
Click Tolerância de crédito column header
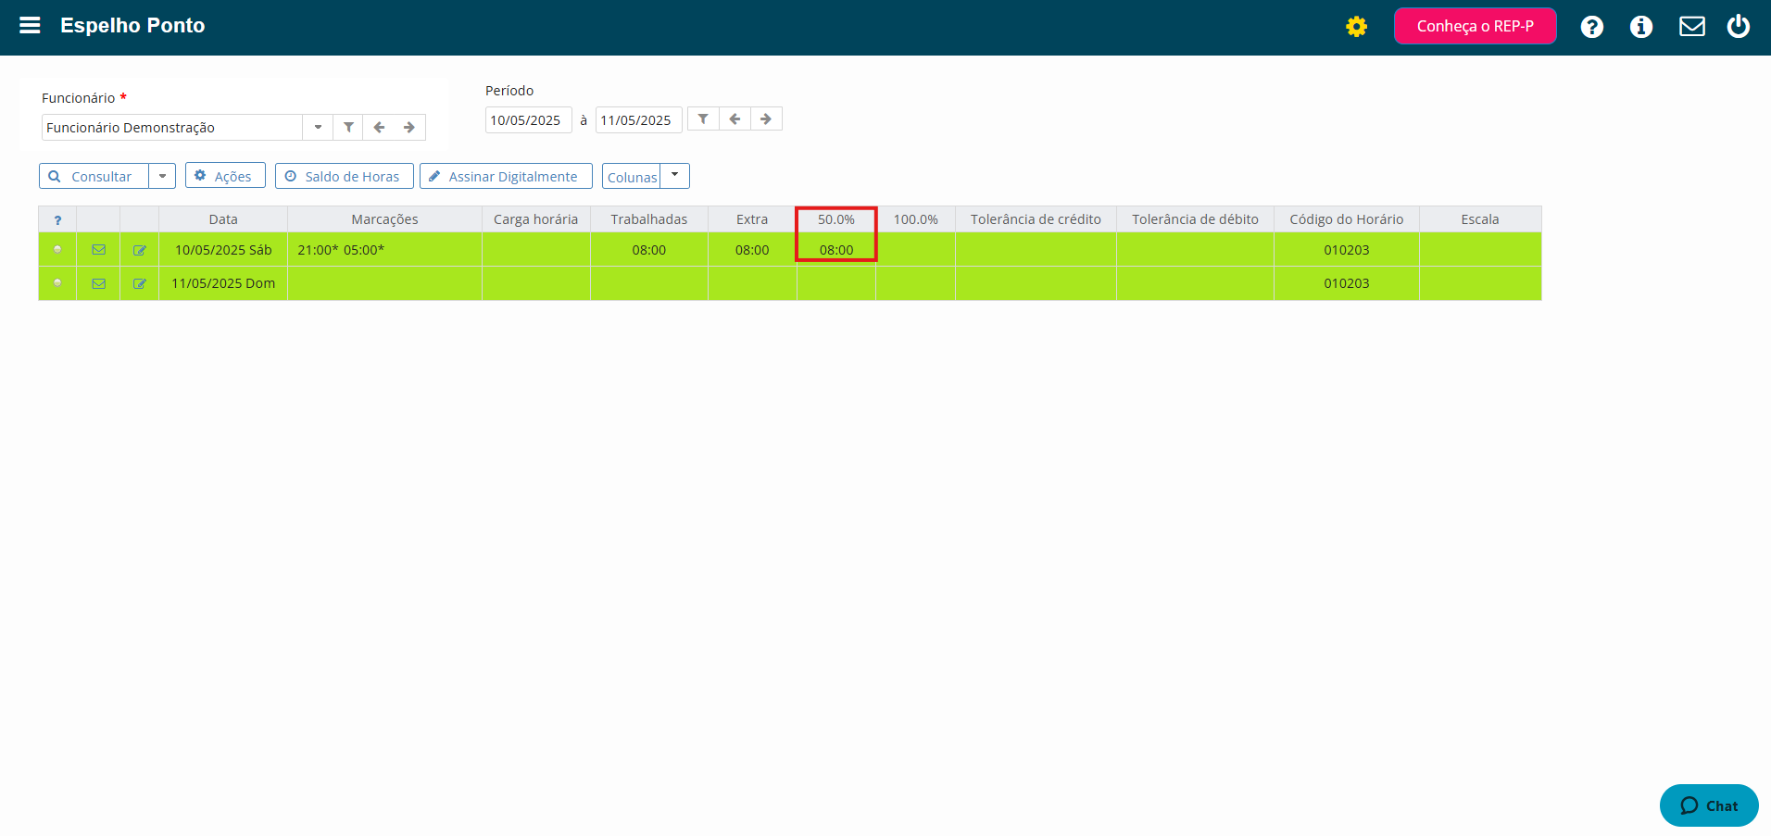pyautogui.click(x=1036, y=219)
